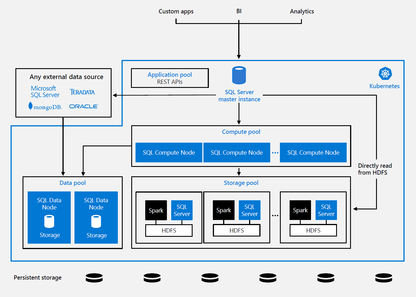Select the storage cylinder in the left SQL Data Node

pos(49,221)
